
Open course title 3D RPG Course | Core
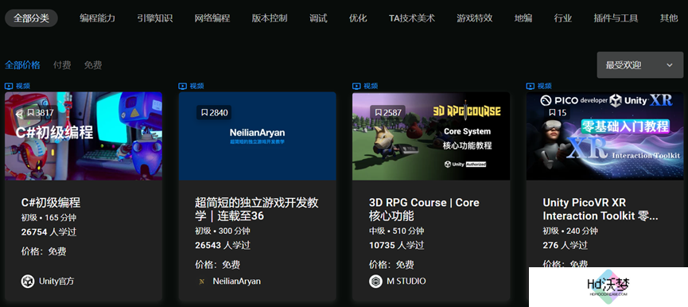click(424, 209)
